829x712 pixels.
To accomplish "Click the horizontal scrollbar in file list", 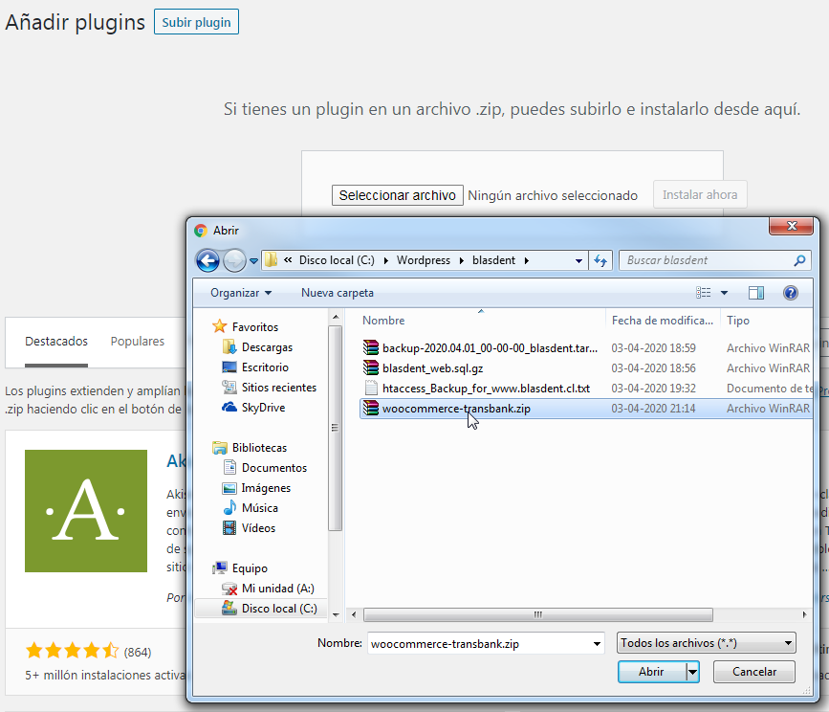I will [535, 615].
